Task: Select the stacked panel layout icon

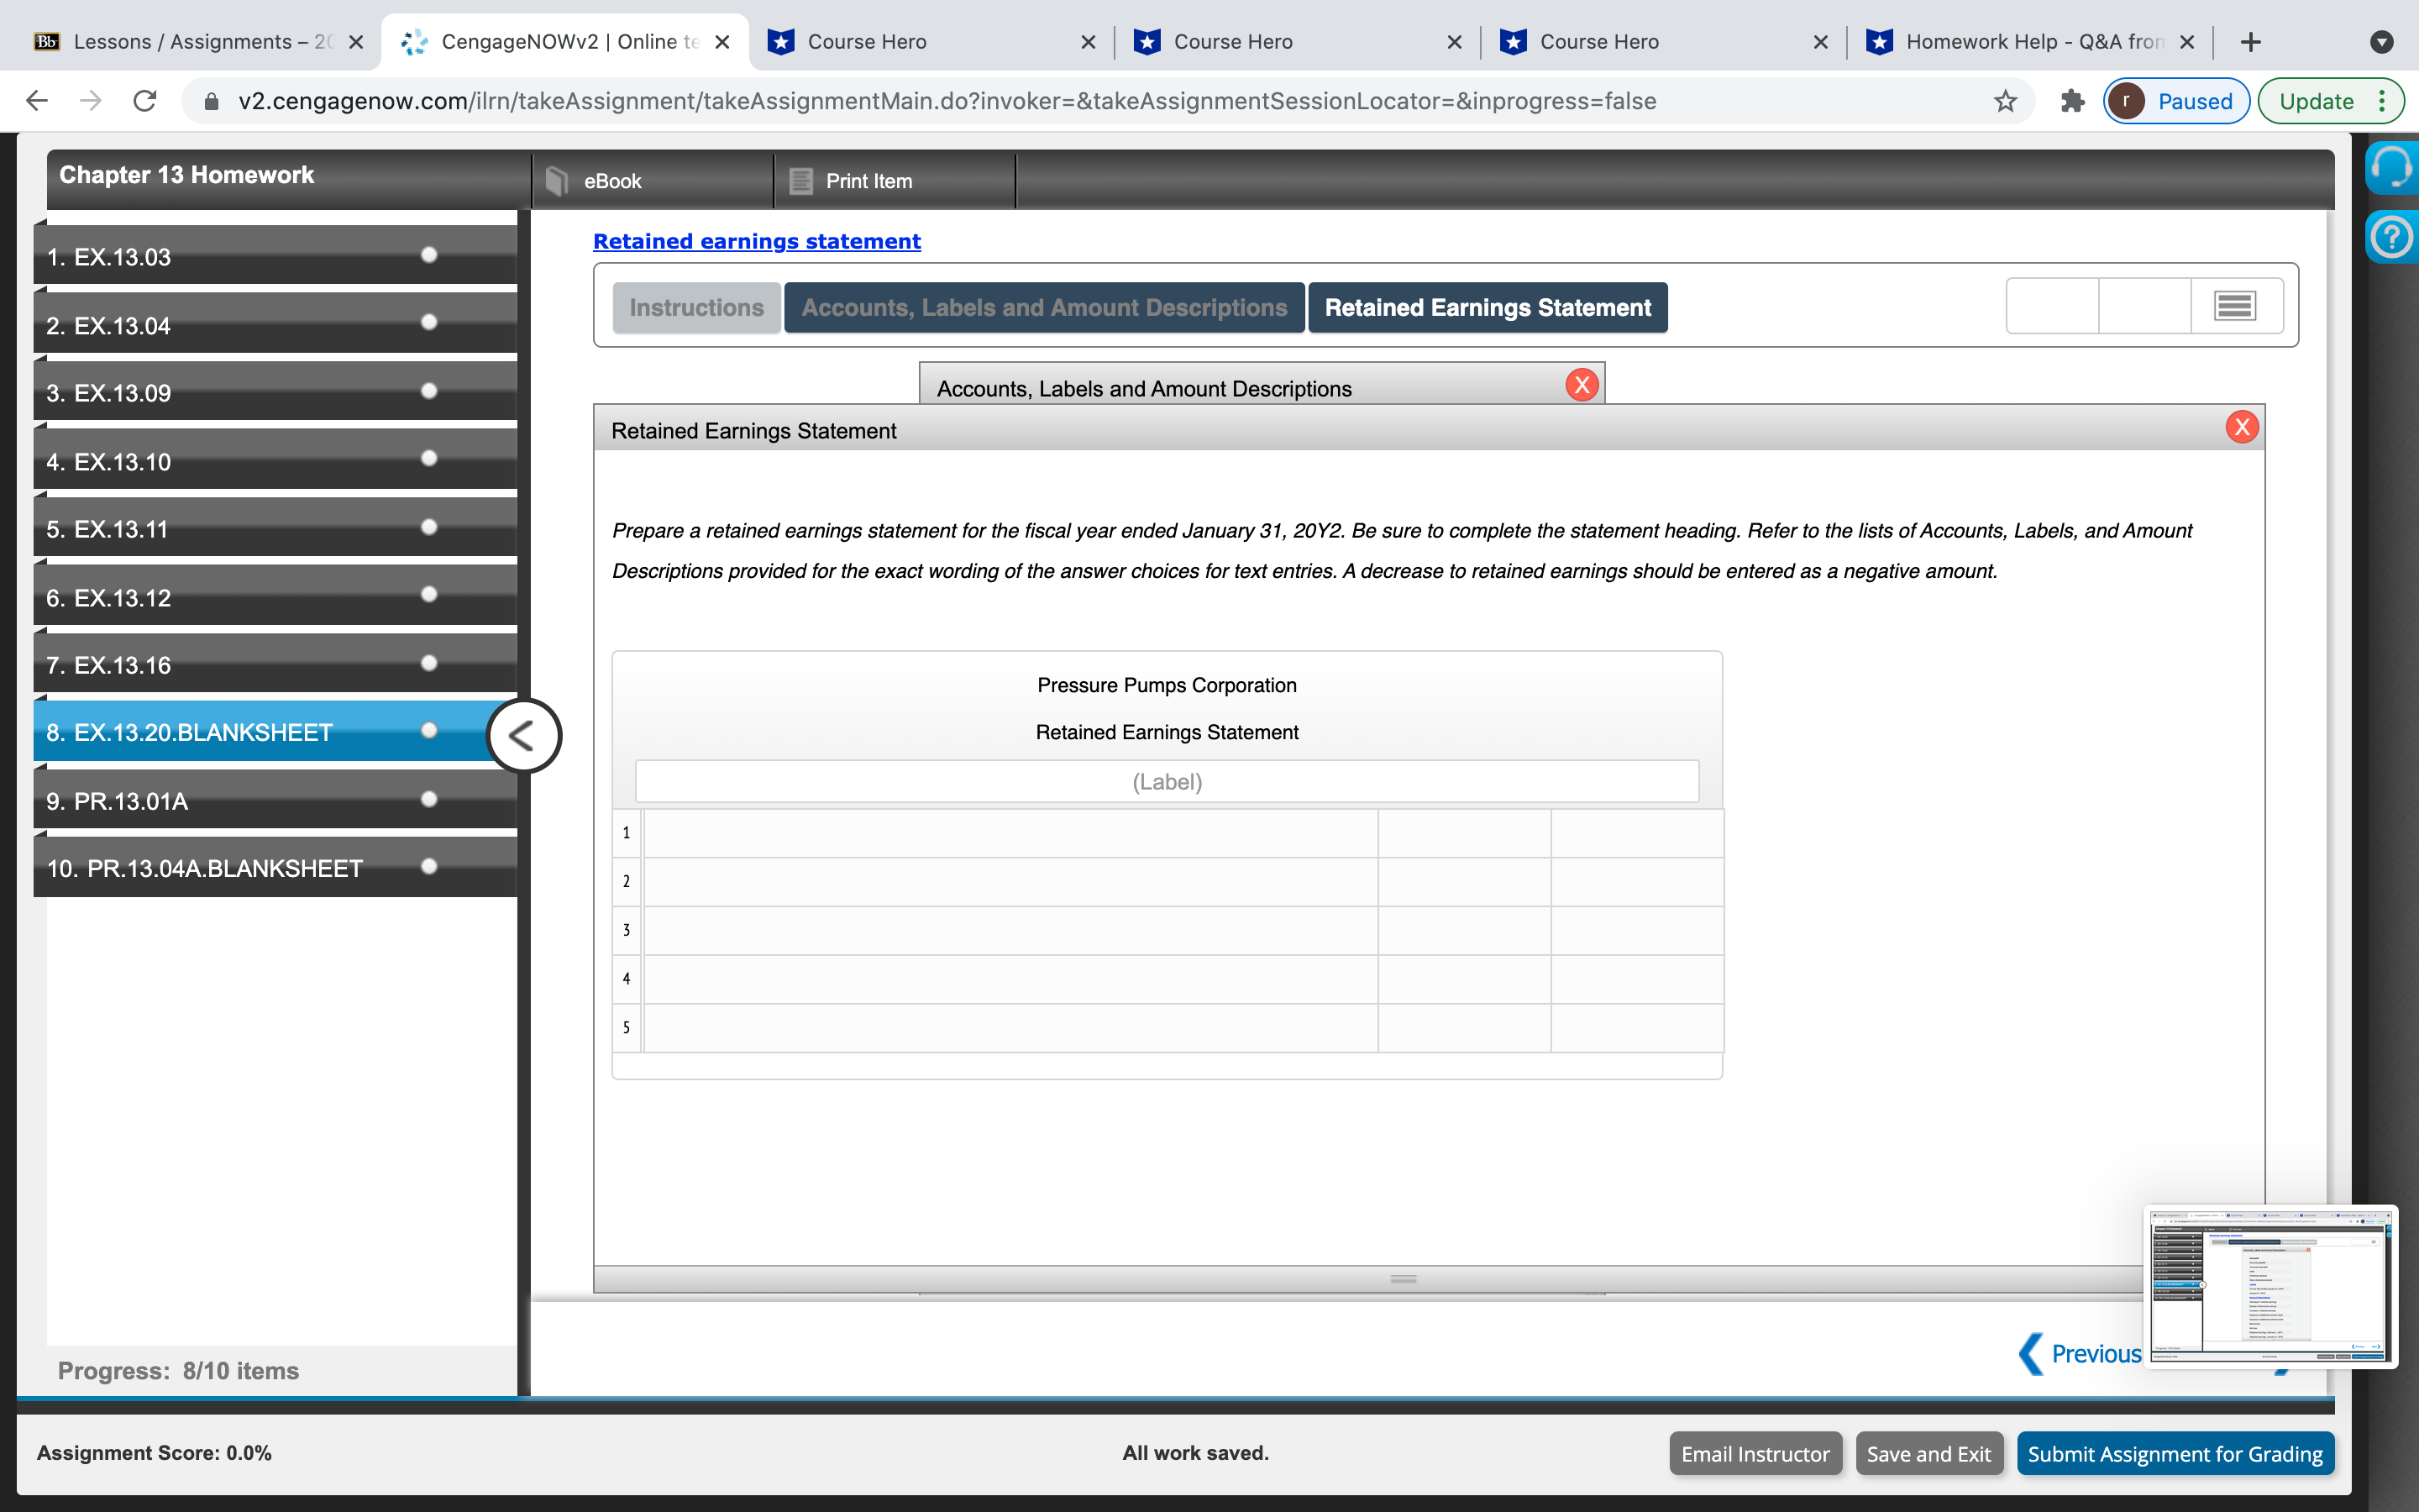Action: (x=2235, y=306)
